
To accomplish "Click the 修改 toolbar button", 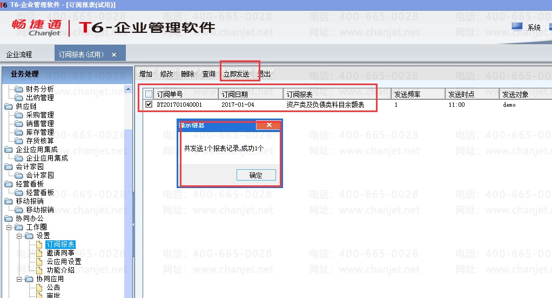I will point(166,74).
